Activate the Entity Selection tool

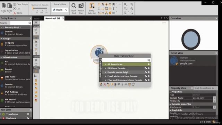pyautogui.click(x=92, y=8)
